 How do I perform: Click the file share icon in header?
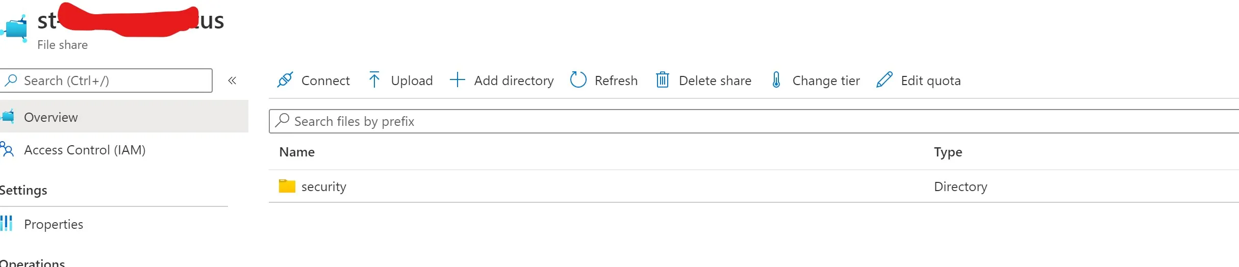click(15, 28)
